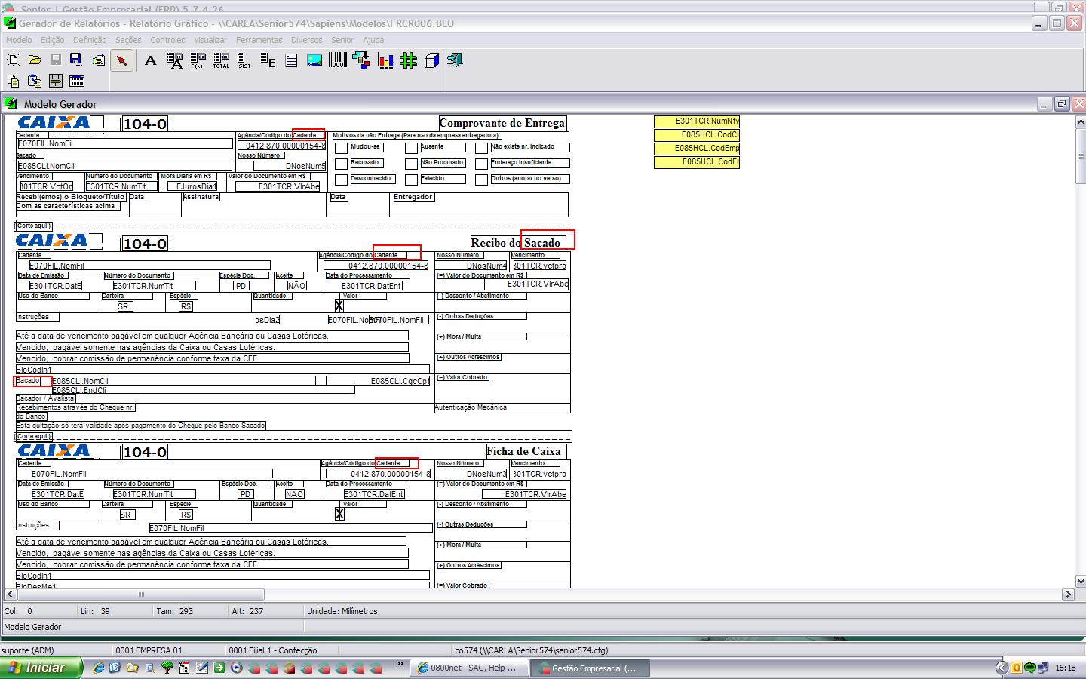The image size is (1086, 679).
Task: Check the Mudou-se box
Action: point(341,148)
